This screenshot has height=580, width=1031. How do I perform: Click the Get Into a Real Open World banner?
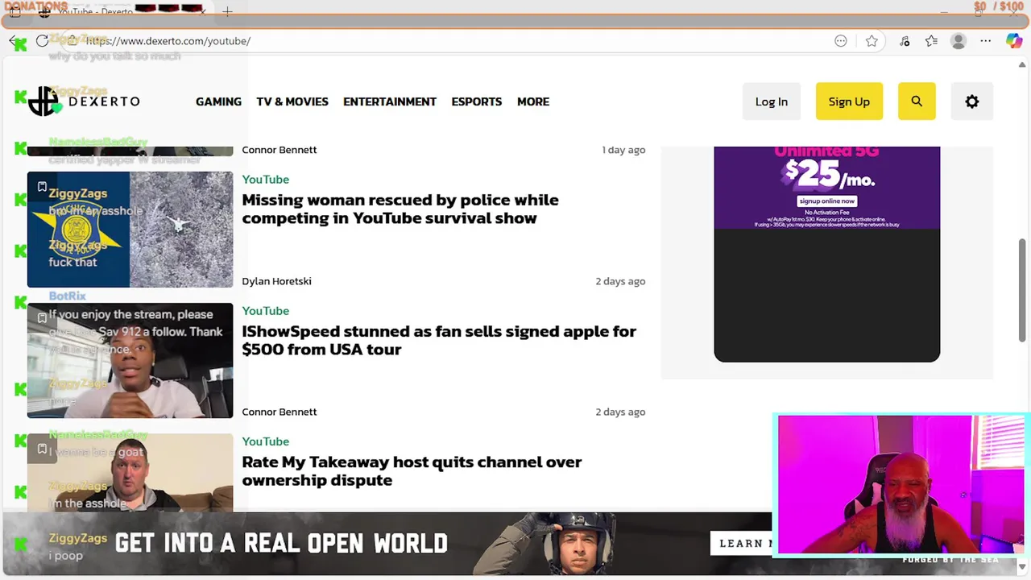[x=387, y=544]
